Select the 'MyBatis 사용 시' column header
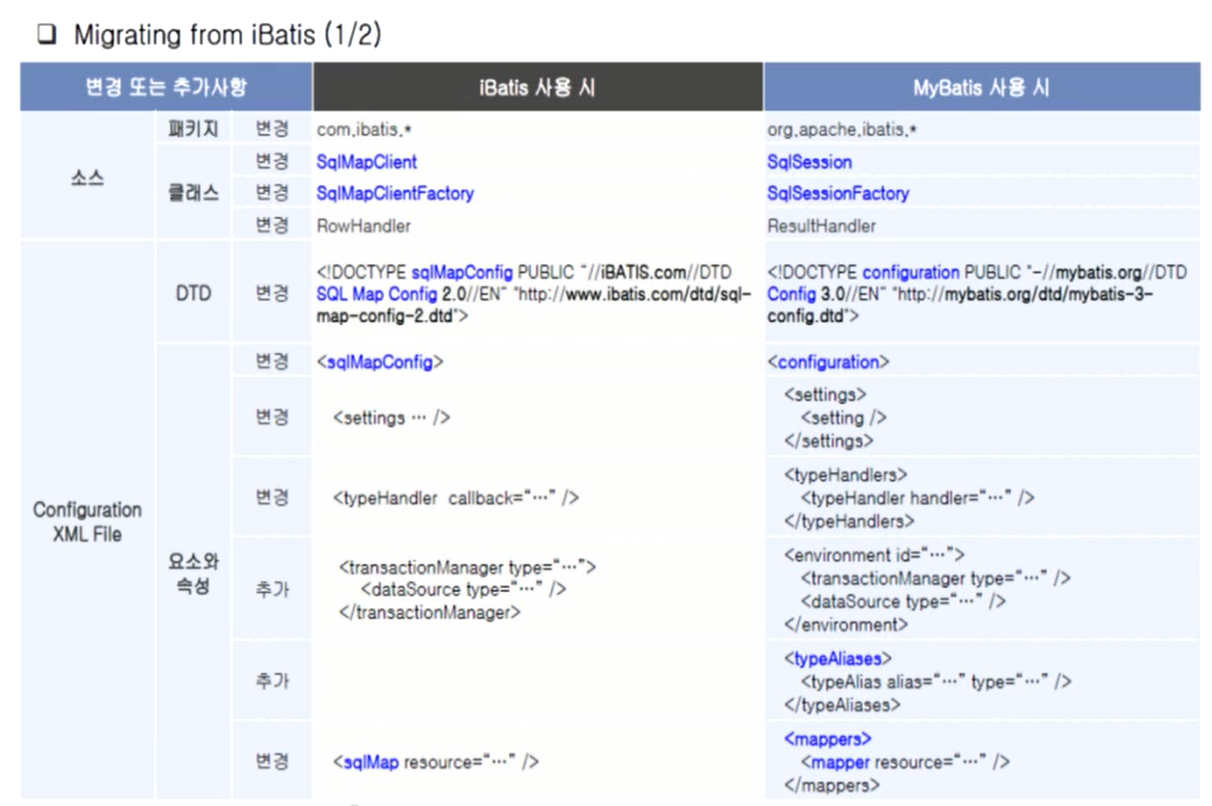 981,87
